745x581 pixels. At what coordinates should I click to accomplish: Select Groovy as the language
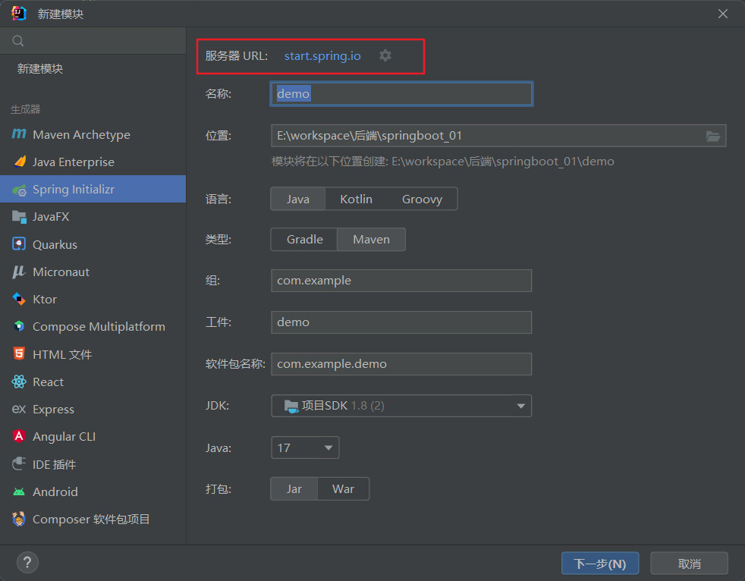(x=422, y=199)
